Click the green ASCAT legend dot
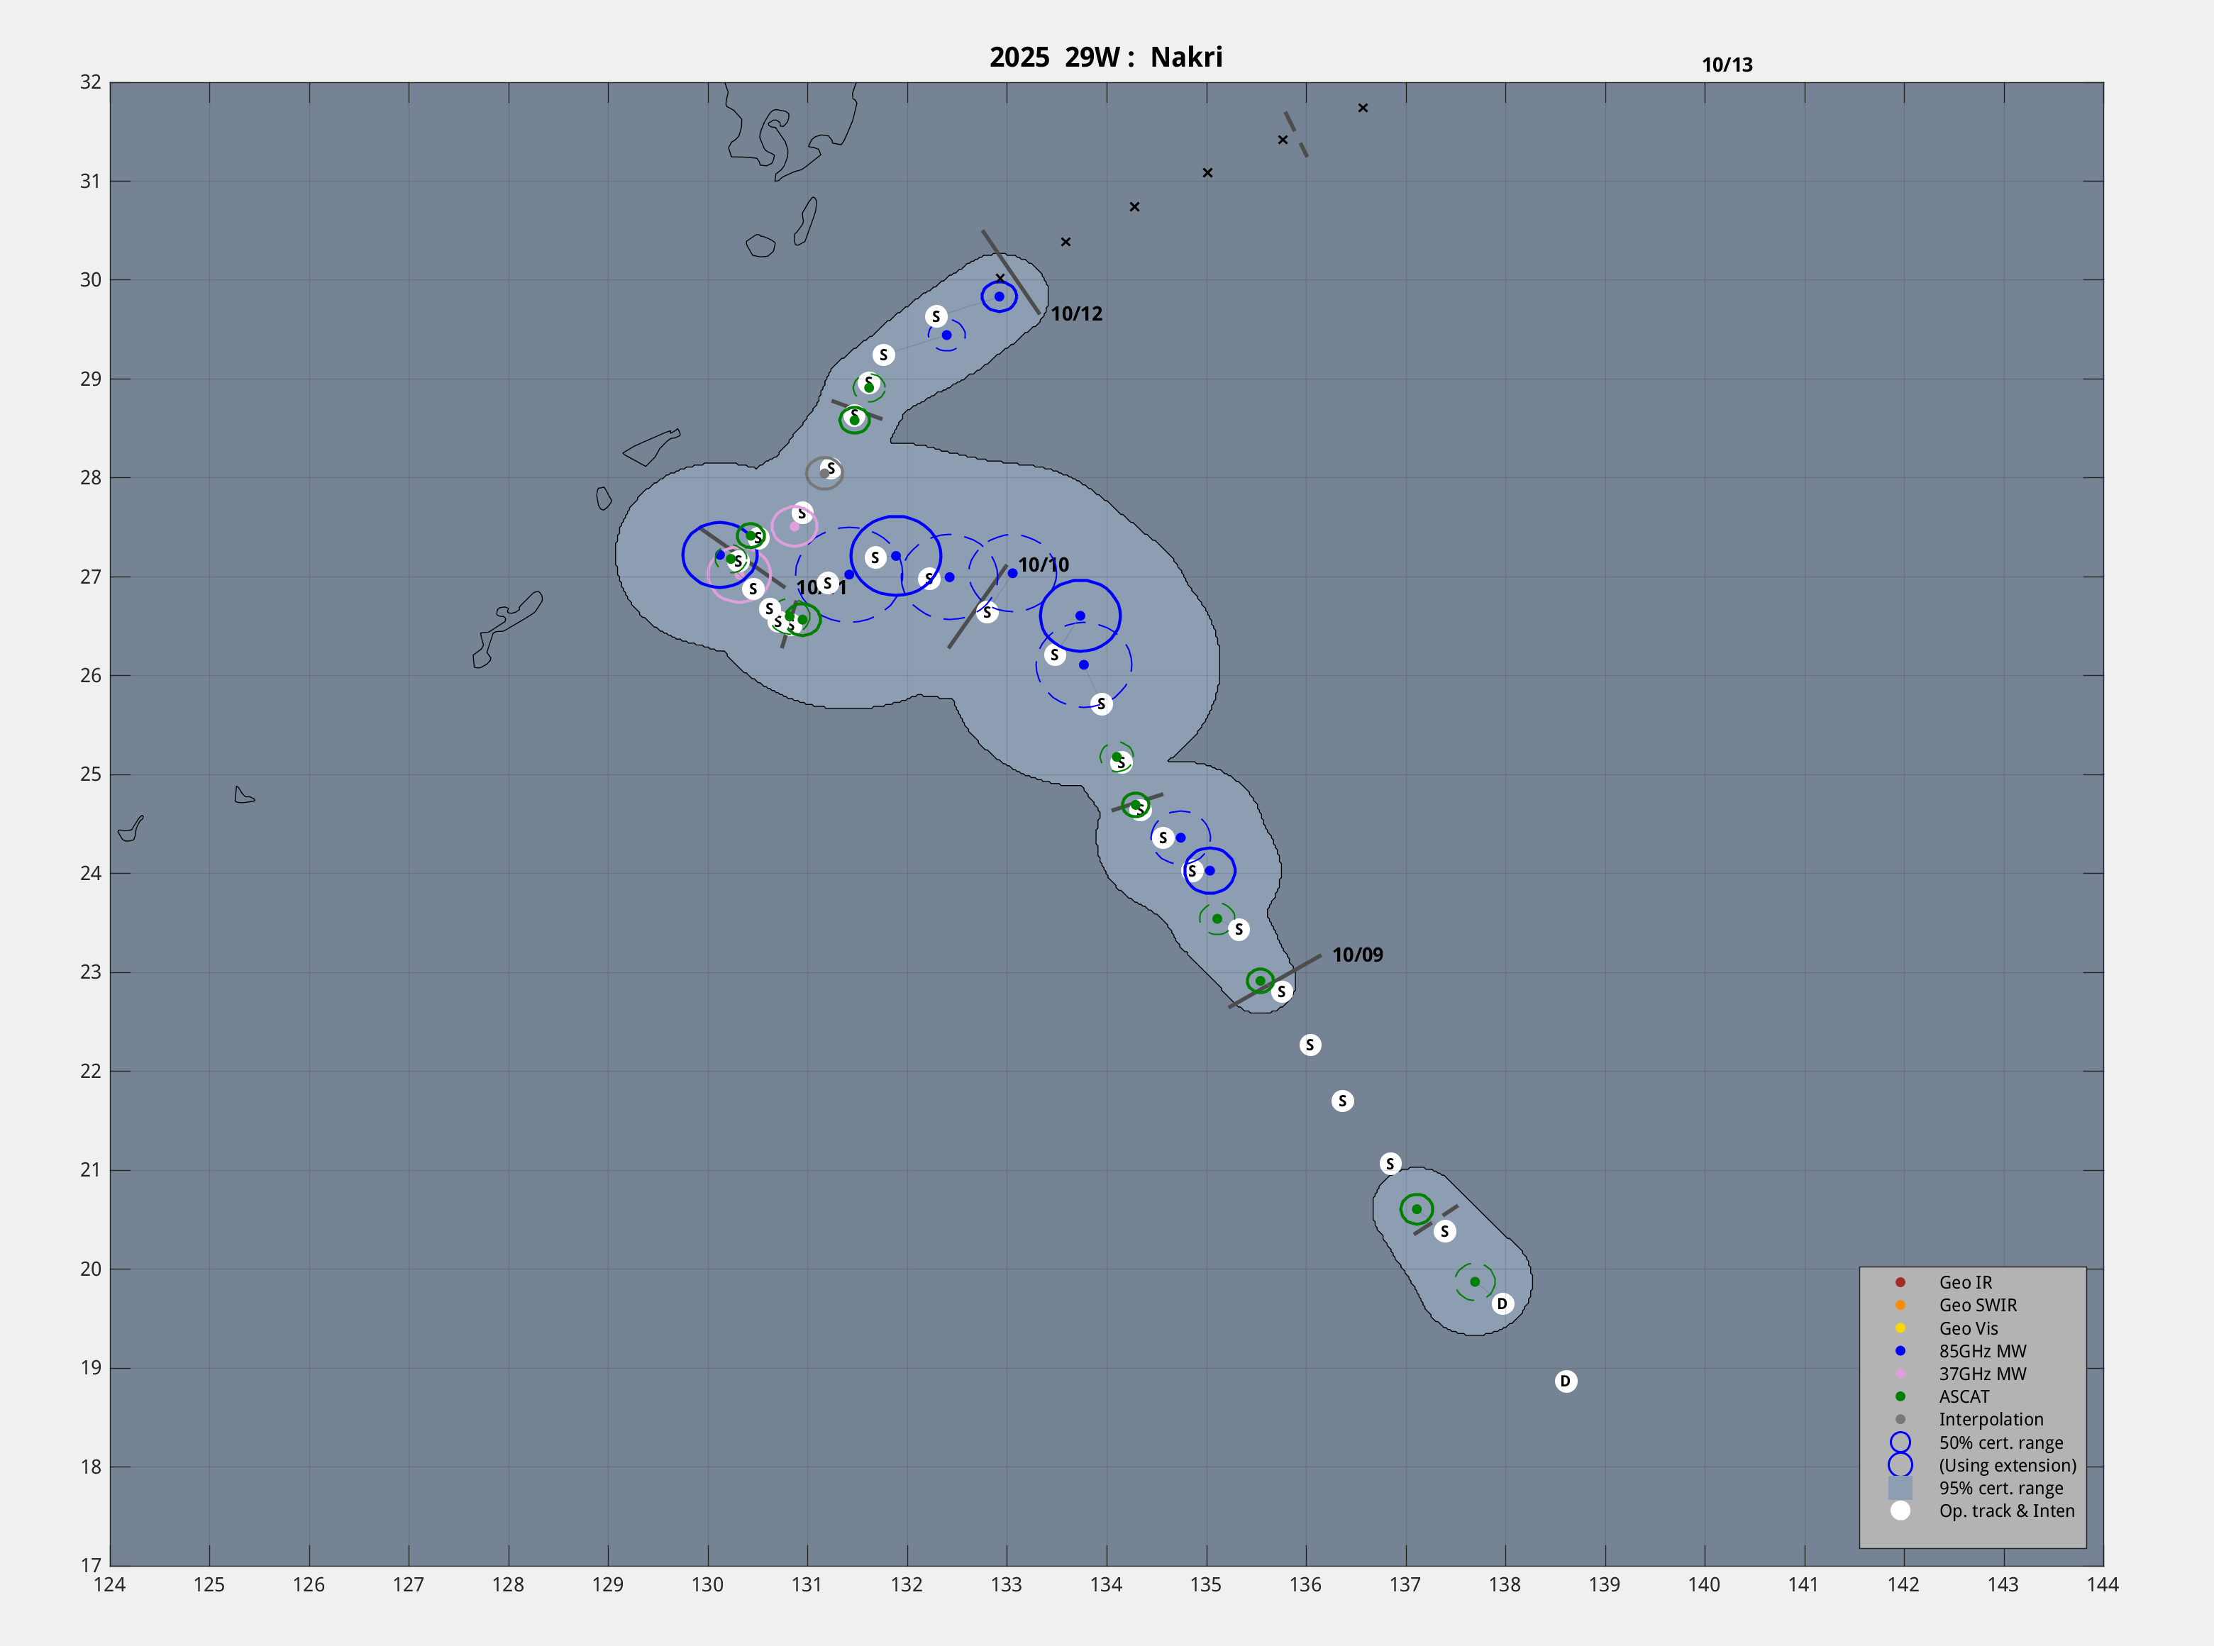Screen dimensions: 2214x1646 point(1900,1397)
